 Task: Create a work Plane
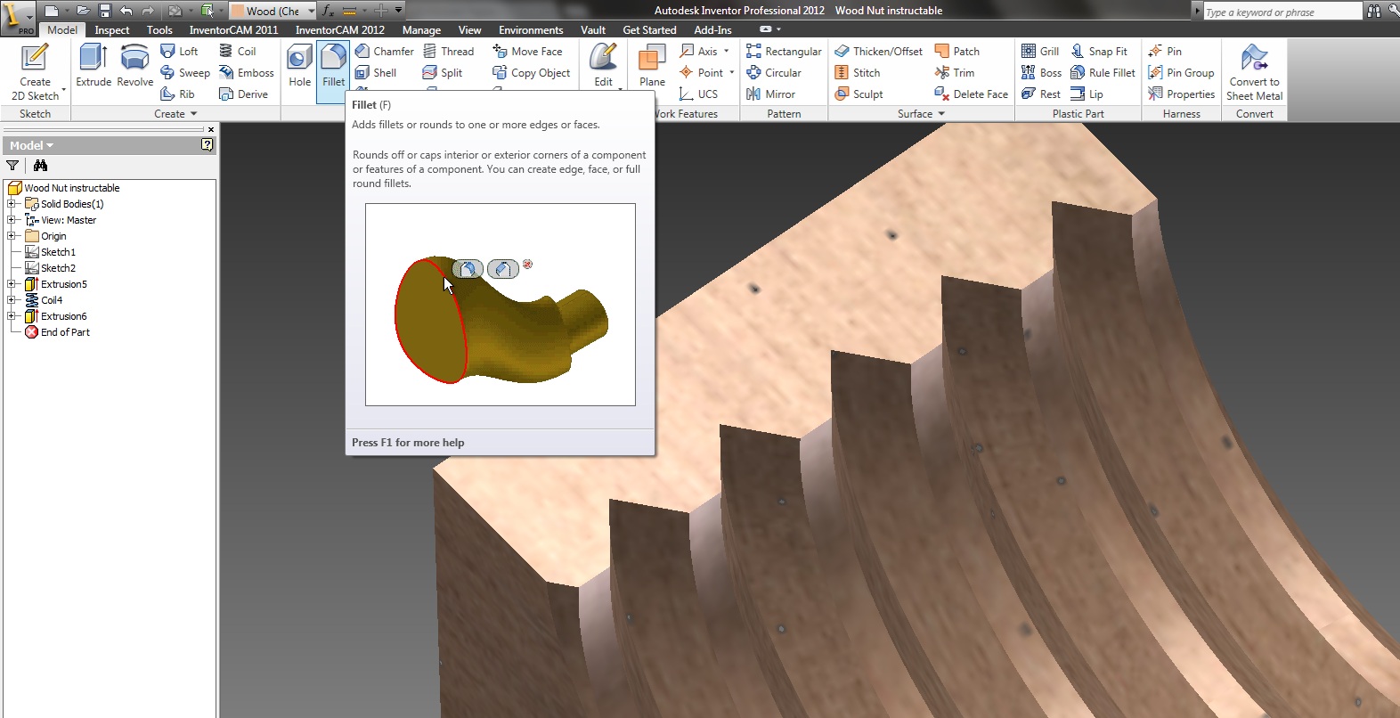[x=652, y=66]
